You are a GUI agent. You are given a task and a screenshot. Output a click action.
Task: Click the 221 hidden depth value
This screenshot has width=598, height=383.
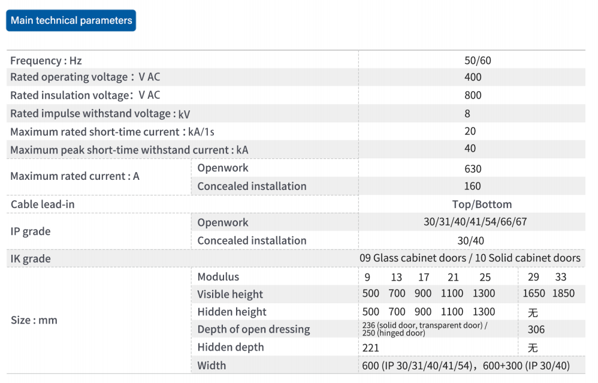pos(370,348)
